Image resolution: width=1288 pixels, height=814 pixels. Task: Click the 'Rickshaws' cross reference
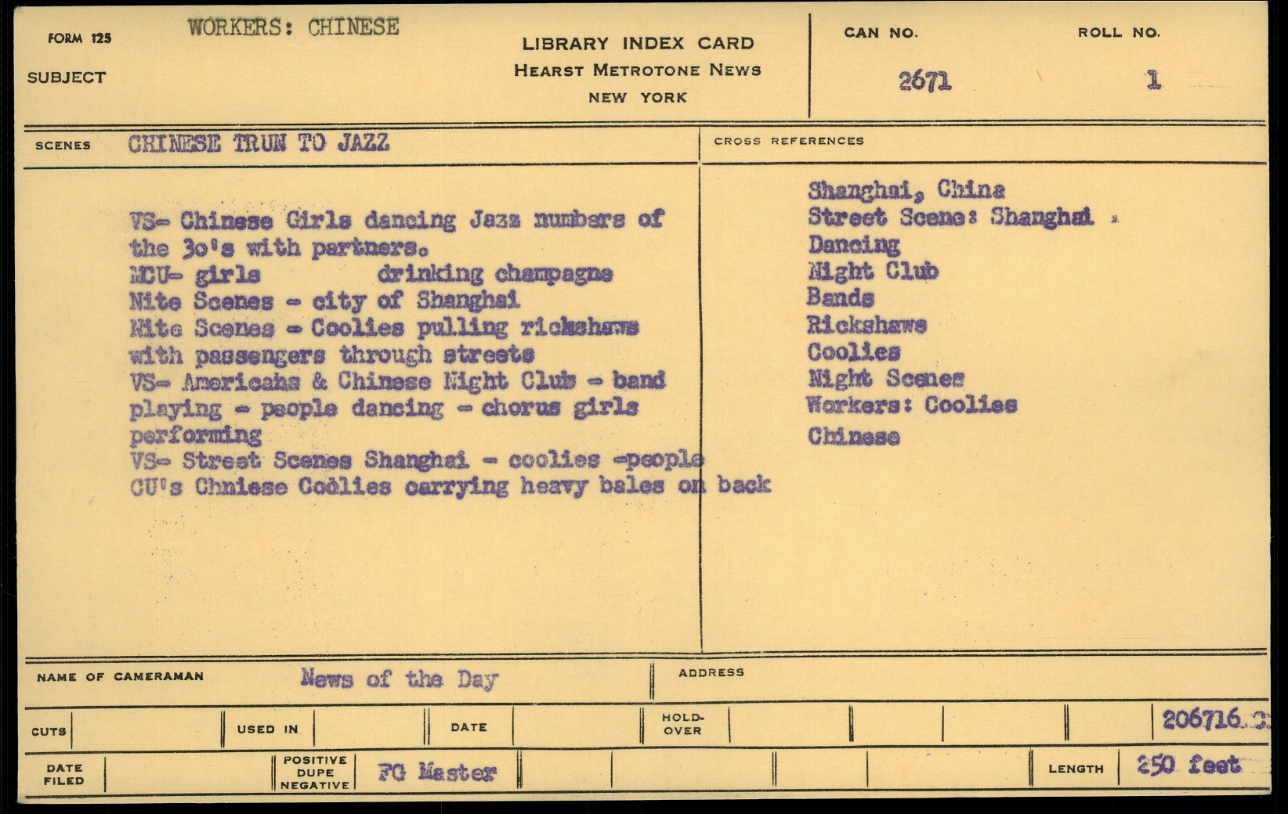[867, 325]
